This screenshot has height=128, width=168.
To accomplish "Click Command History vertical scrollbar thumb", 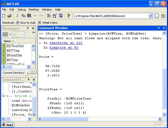I will point(34,105).
